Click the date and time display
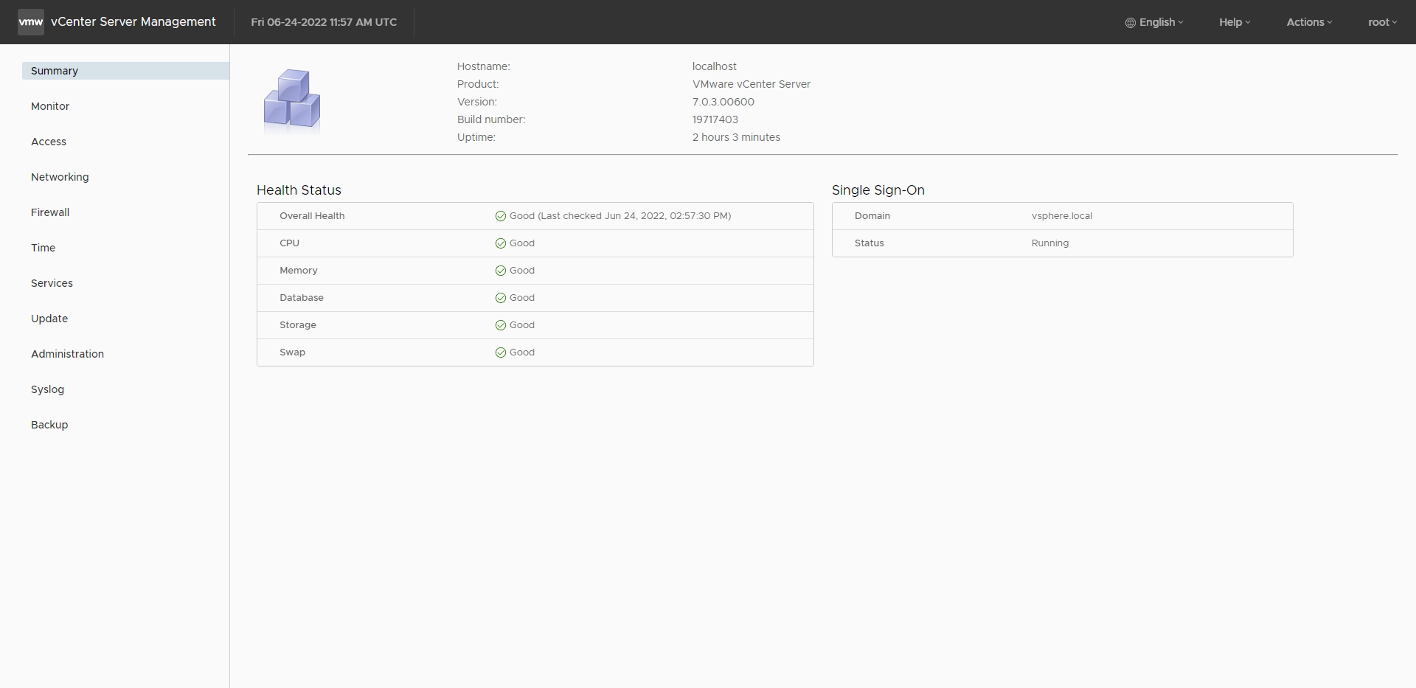The height and width of the screenshot is (688, 1416). pyautogui.click(x=324, y=22)
